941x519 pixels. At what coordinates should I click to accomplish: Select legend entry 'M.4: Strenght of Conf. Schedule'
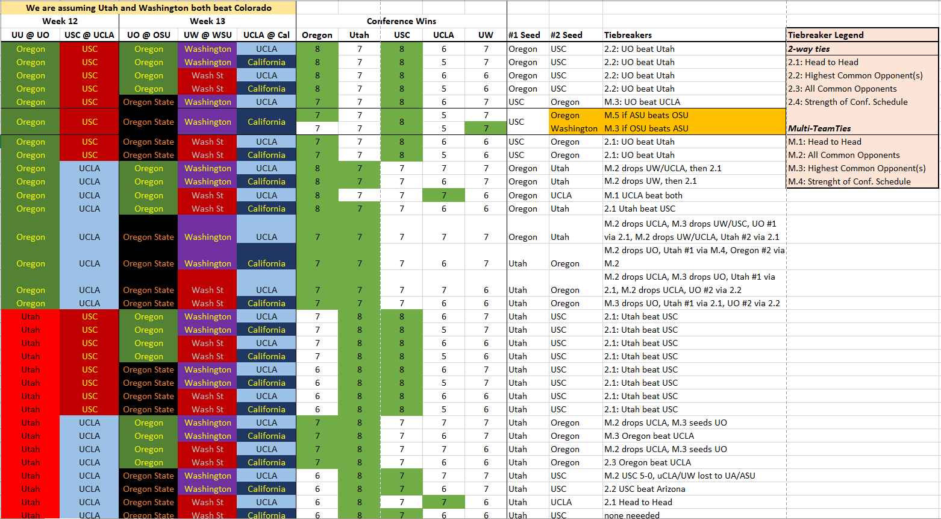(862, 181)
